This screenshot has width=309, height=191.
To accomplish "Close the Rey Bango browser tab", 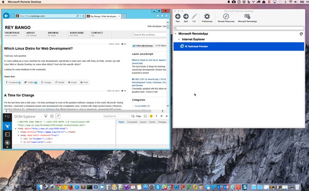I will 119,16.
